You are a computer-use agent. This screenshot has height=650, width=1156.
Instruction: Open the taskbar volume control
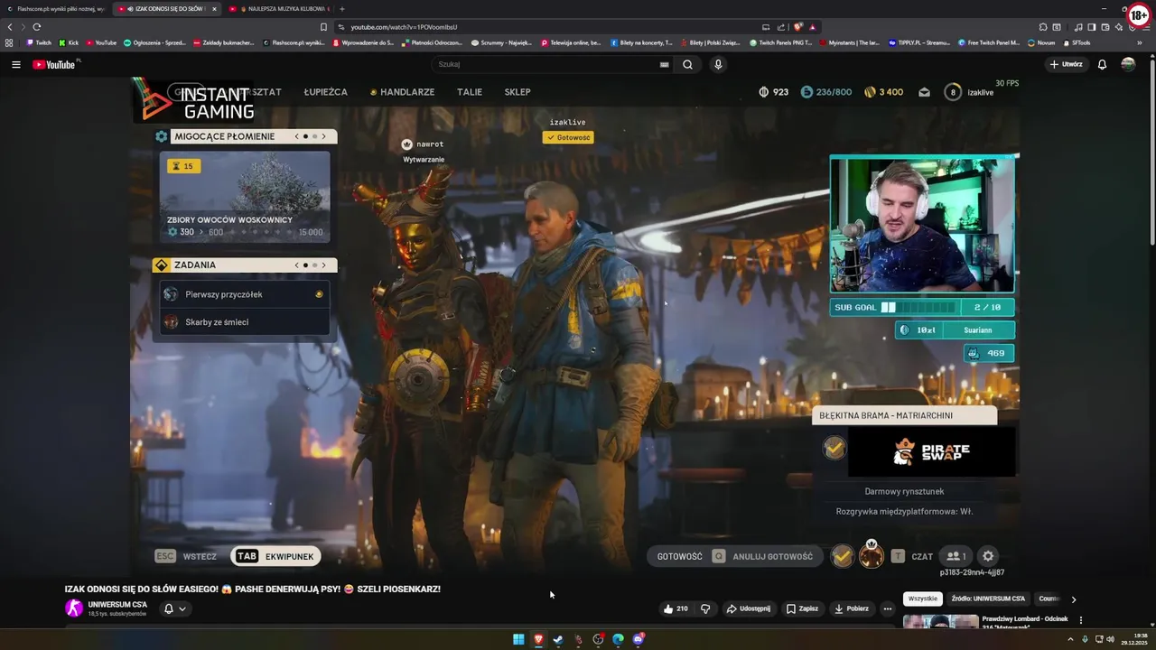click(1110, 639)
